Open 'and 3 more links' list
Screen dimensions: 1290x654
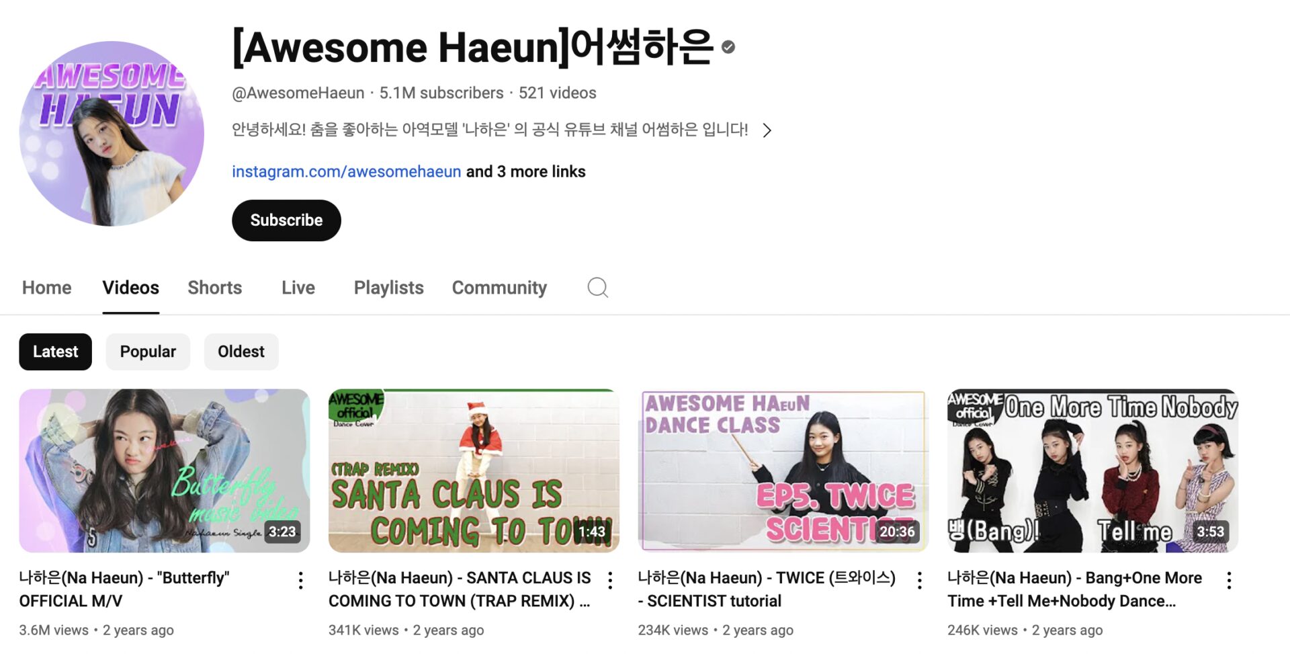coord(526,172)
